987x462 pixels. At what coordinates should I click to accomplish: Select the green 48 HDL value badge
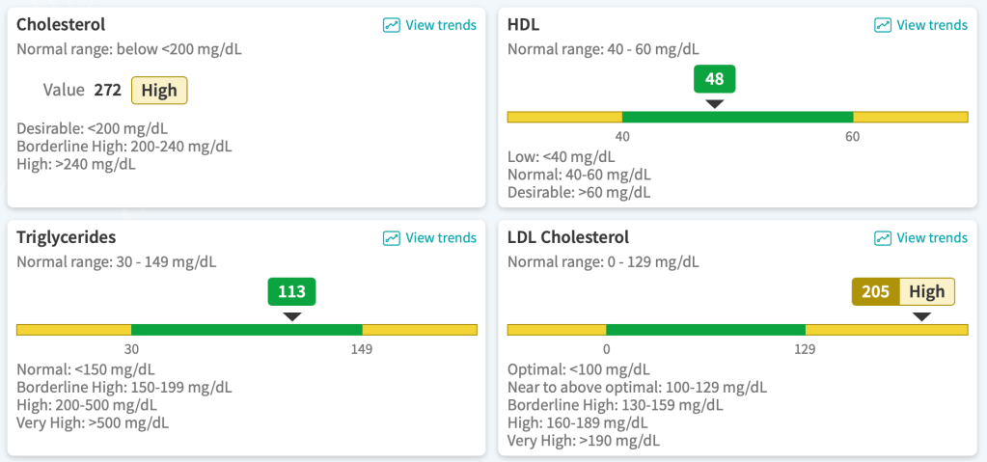[715, 79]
